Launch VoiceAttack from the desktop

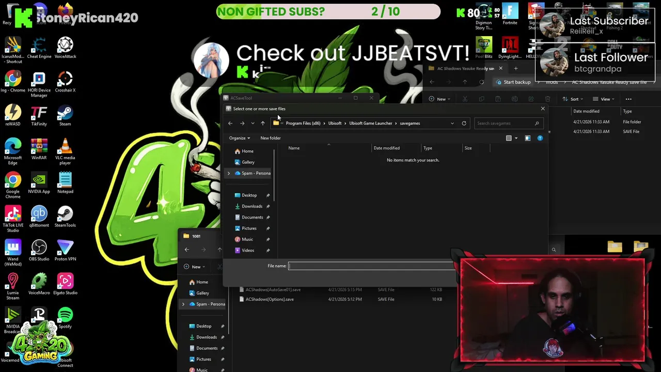[x=65, y=48]
